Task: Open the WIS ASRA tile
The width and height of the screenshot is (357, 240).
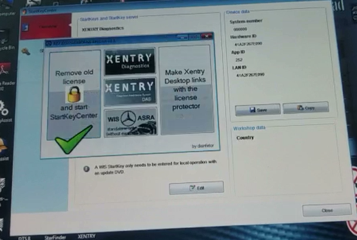Action: [131, 122]
